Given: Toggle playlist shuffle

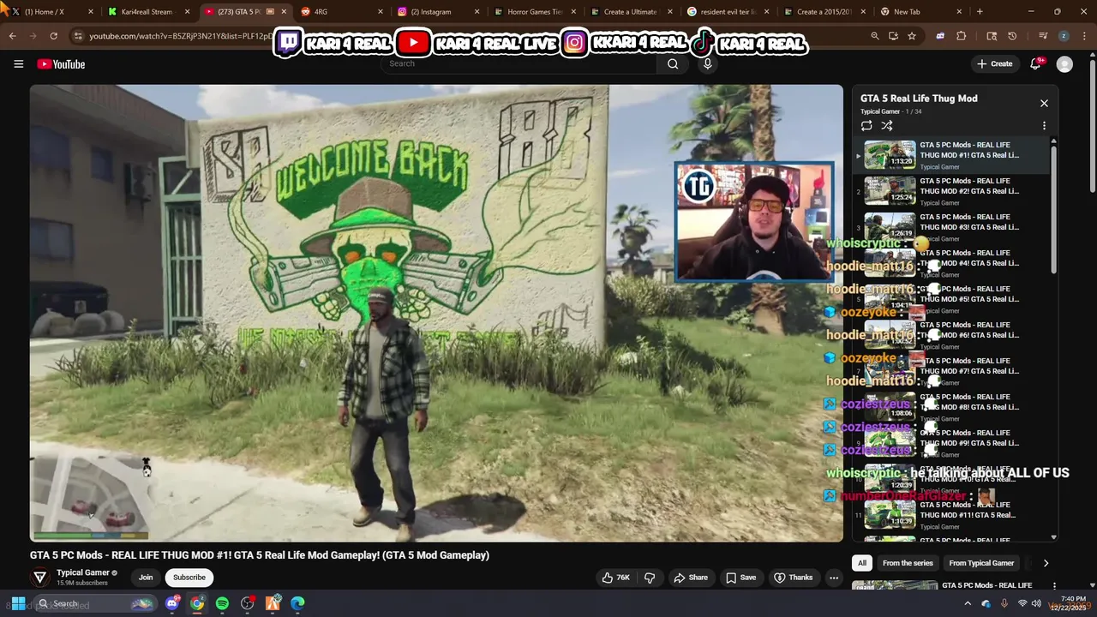Looking at the screenshot, I should click(x=887, y=126).
